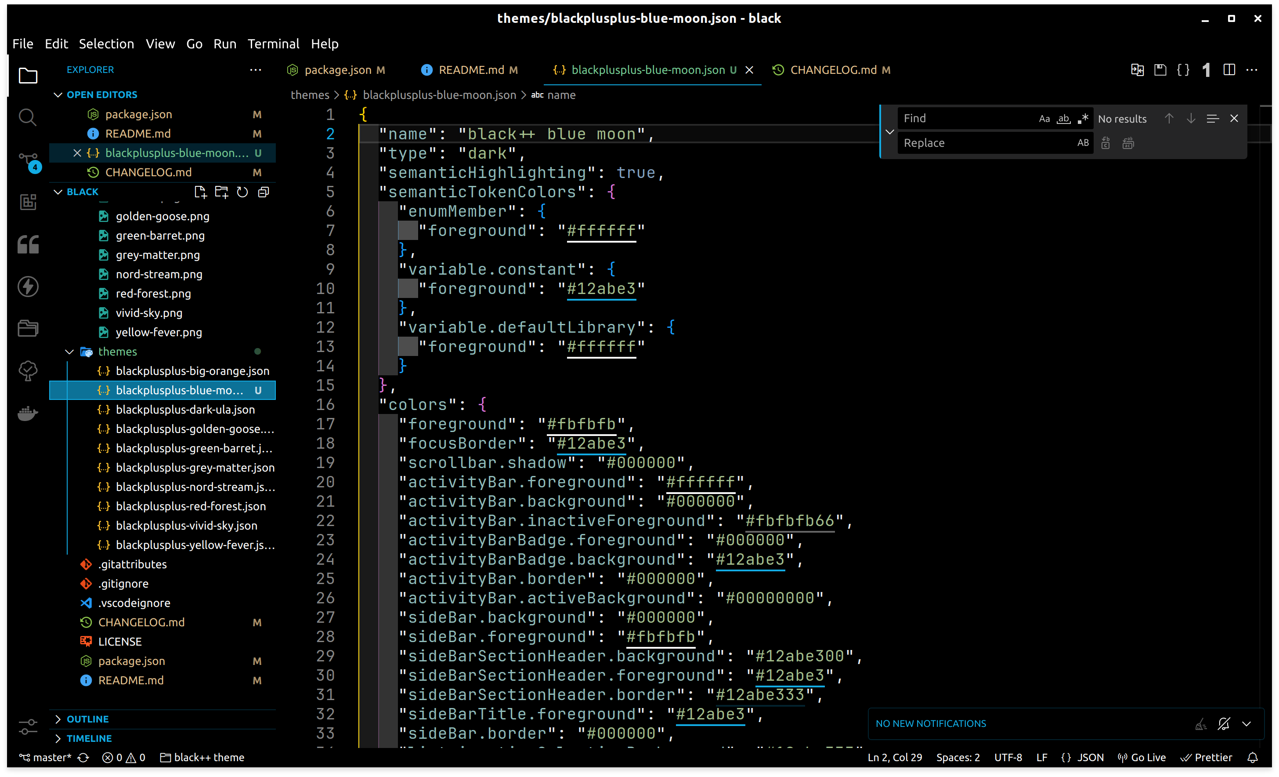The height and width of the screenshot is (777, 1279).
Task: Click the Replace single match icon
Action: pyautogui.click(x=1106, y=143)
